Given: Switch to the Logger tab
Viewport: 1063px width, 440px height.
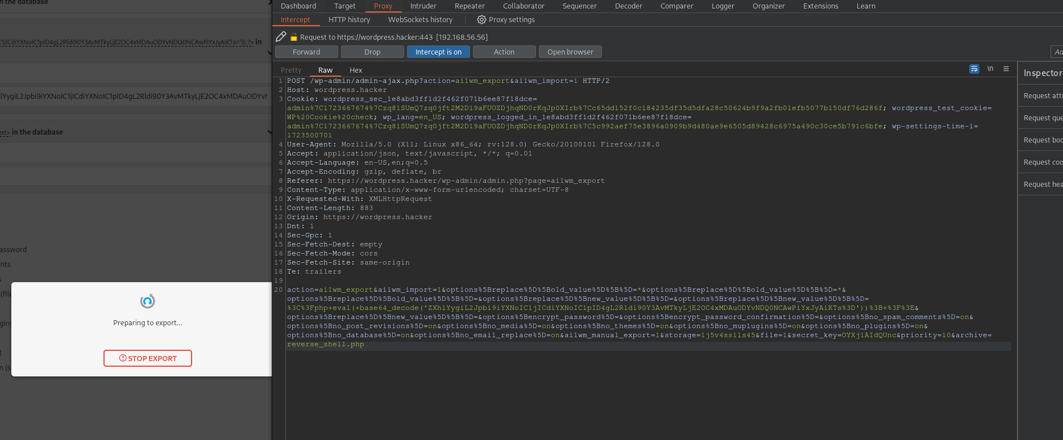Looking at the screenshot, I should (x=723, y=6).
